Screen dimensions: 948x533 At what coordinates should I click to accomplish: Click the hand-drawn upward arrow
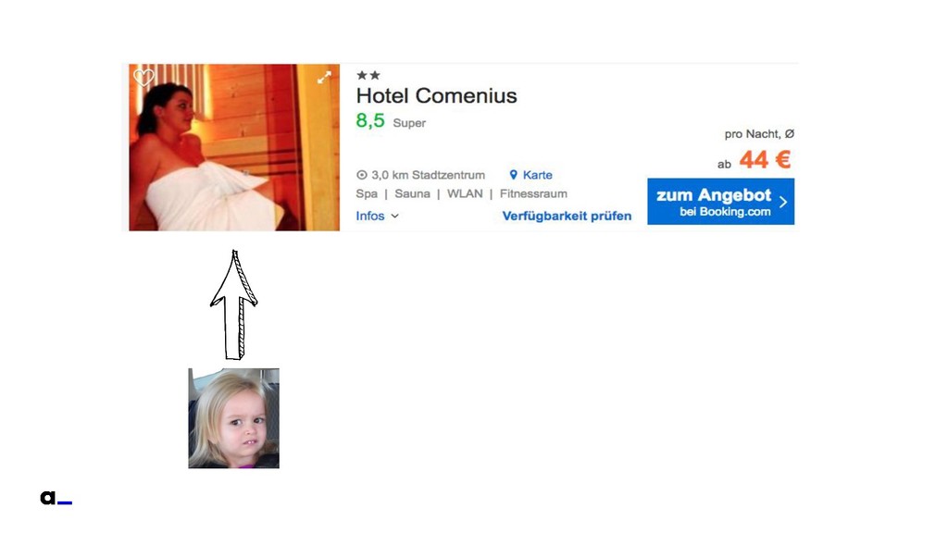(233, 304)
